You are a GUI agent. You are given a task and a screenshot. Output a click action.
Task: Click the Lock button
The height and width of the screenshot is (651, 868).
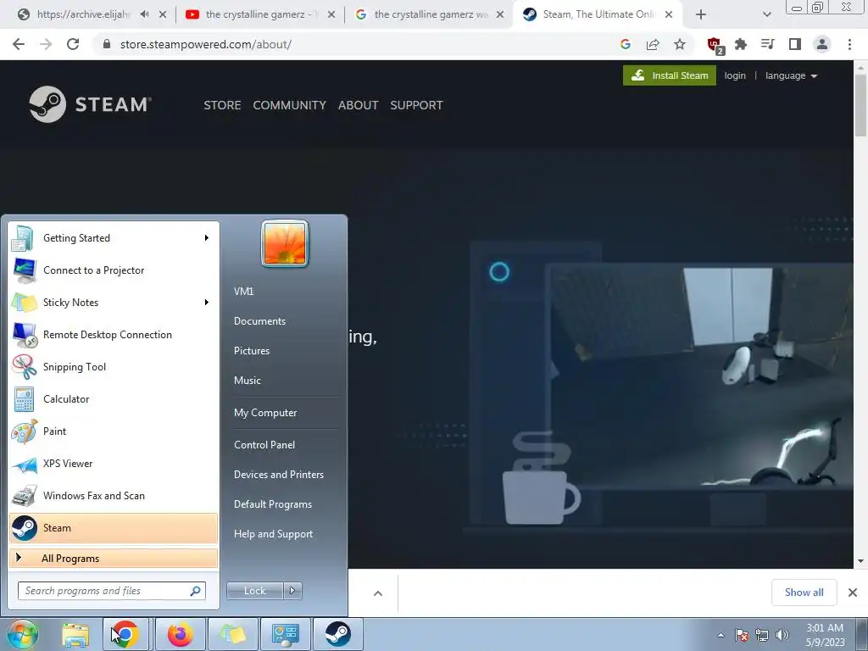255,591
